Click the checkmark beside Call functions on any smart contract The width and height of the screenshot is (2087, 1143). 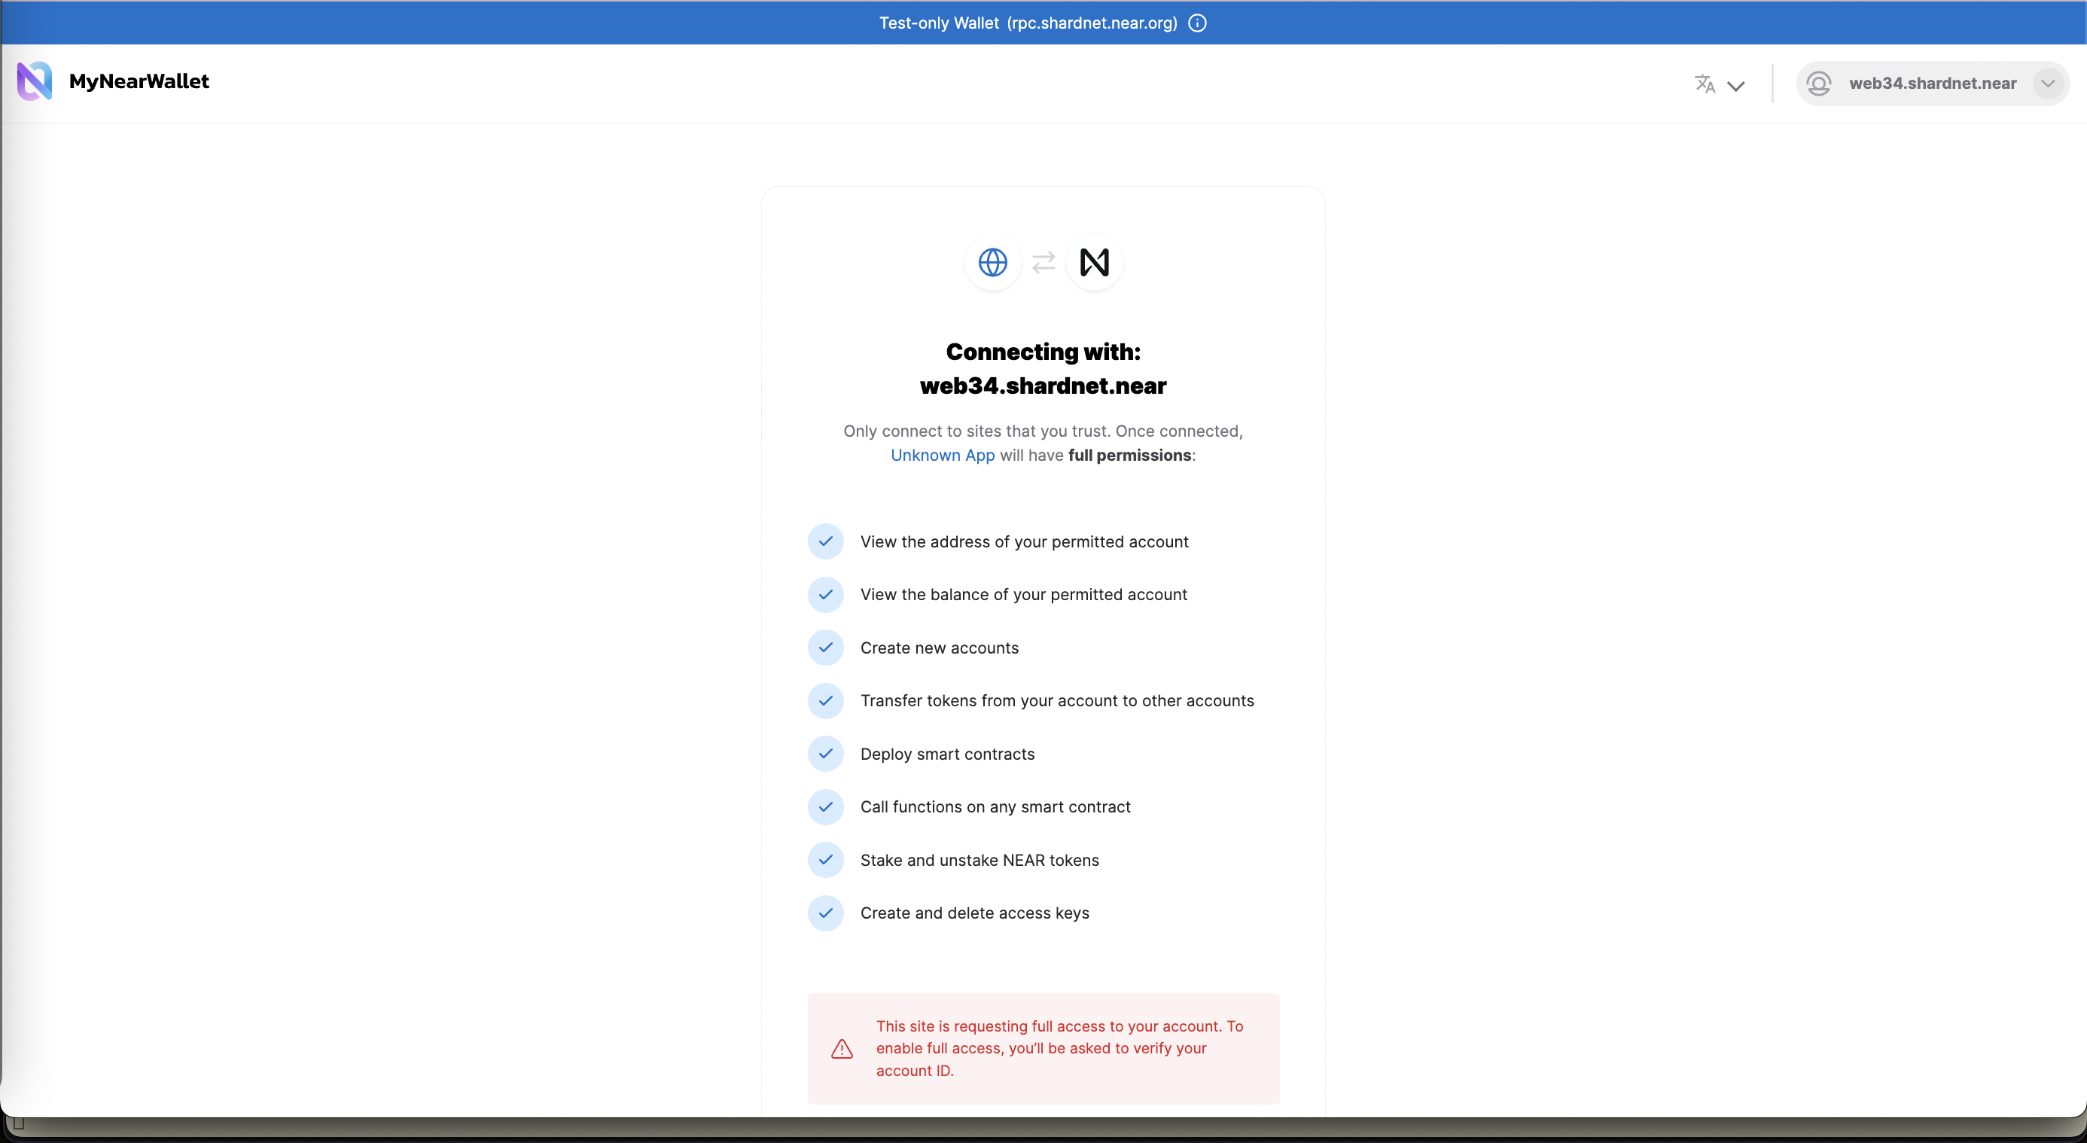click(x=827, y=807)
